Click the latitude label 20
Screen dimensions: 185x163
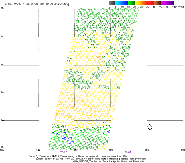pos(2,8)
